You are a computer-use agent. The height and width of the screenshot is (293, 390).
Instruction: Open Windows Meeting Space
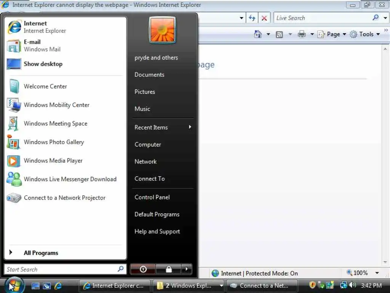65,124
